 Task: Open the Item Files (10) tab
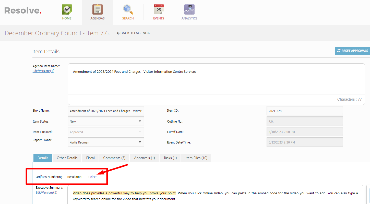click(x=196, y=158)
